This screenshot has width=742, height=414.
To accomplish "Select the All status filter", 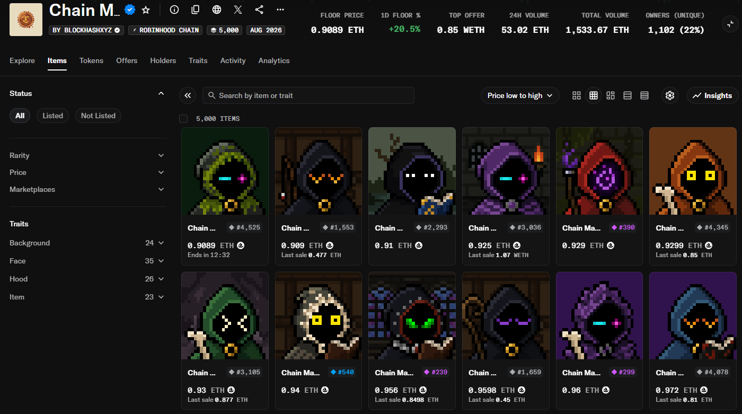I will pyautogui.click(x=20, y=116).
